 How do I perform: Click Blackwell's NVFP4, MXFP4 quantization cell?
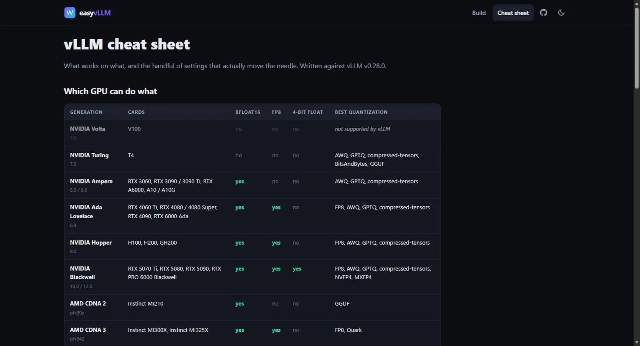pyautogui.click(x=383, y=273)
